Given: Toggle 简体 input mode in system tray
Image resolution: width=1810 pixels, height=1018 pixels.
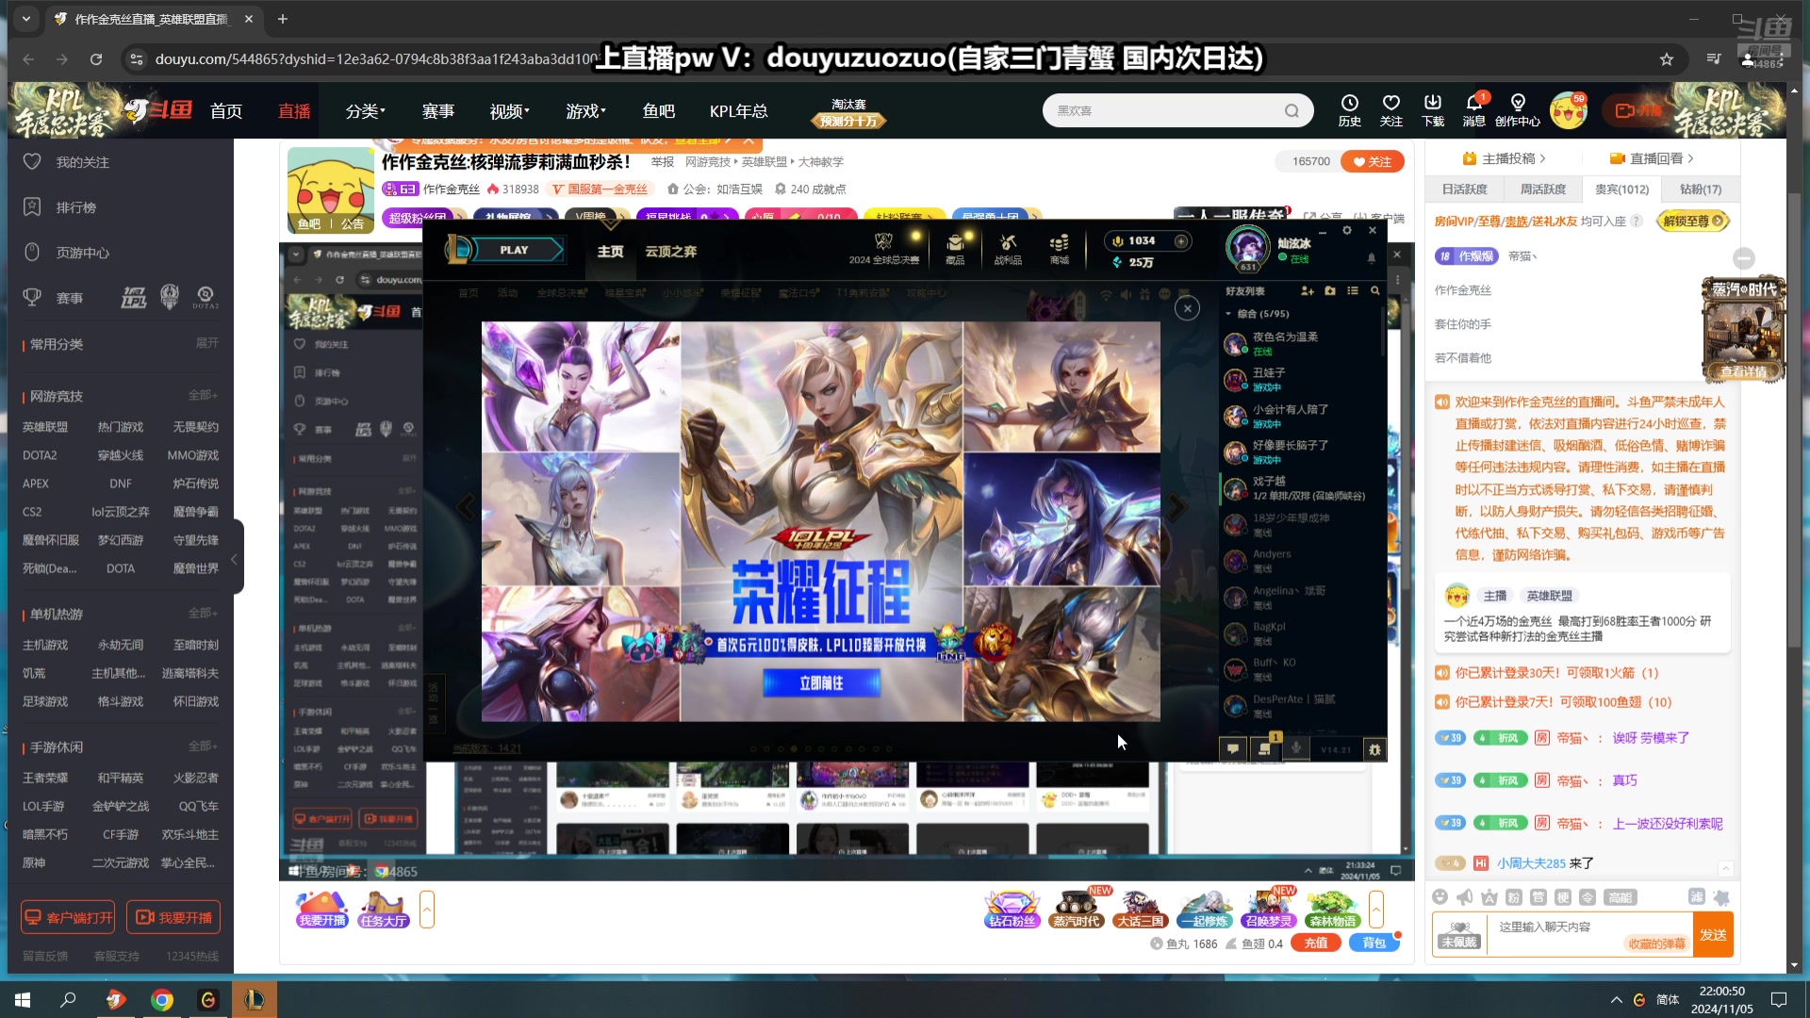Looking at the screenshot, I should pos(1668,999).
